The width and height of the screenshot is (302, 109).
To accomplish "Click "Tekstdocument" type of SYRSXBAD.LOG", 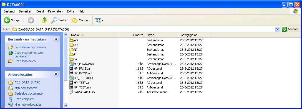I will coord(157,92).
